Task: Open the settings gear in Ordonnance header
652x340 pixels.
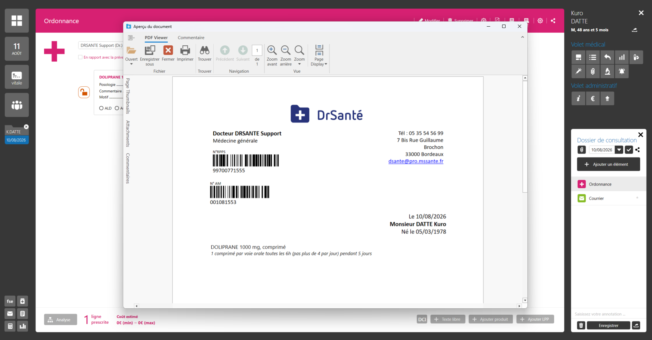Action: coord(540,21)
